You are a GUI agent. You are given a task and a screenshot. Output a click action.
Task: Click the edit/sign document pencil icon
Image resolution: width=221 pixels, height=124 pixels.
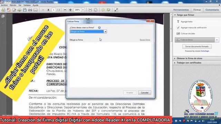(x=14, y=10)
